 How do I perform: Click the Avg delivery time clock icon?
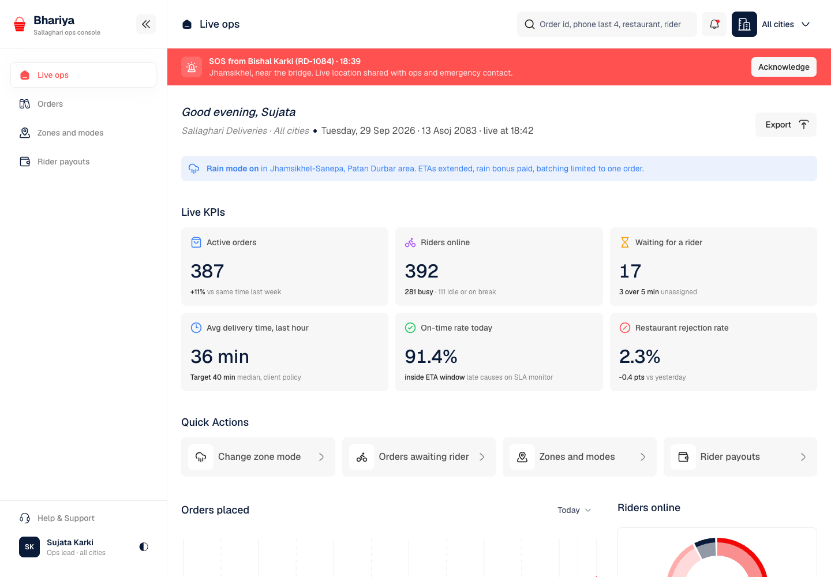point(196,328)
